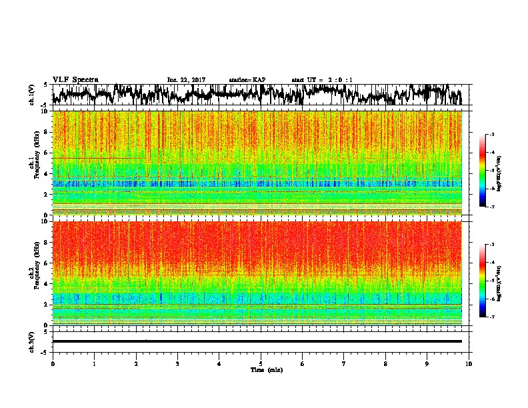Click the ch.1 spectrogram color scale bar

point(482,171)
